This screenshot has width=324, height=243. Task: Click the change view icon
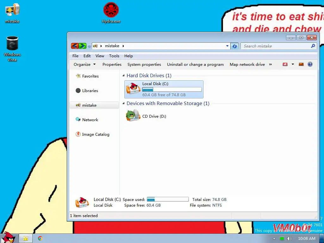pyautogui.click(x=285, y=64)
